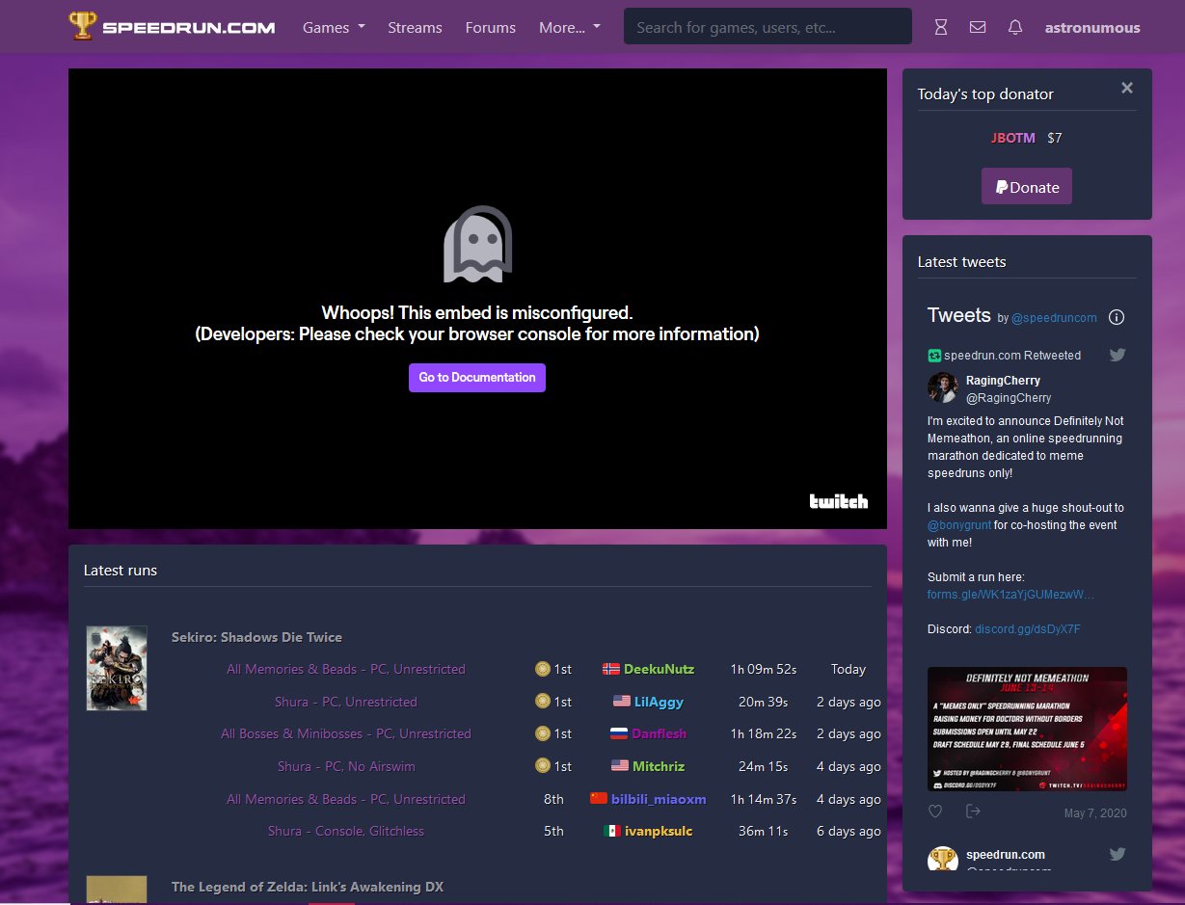Open the Streams page
This screenshot has height=905, width=1185.
pyautogui.click(x=415, y=27)
